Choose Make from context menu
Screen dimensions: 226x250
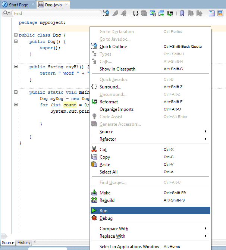150,193
